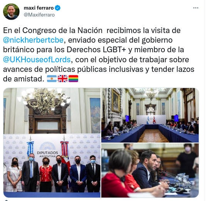Open the @UKHouseofLords mention link

coord(37,60)
